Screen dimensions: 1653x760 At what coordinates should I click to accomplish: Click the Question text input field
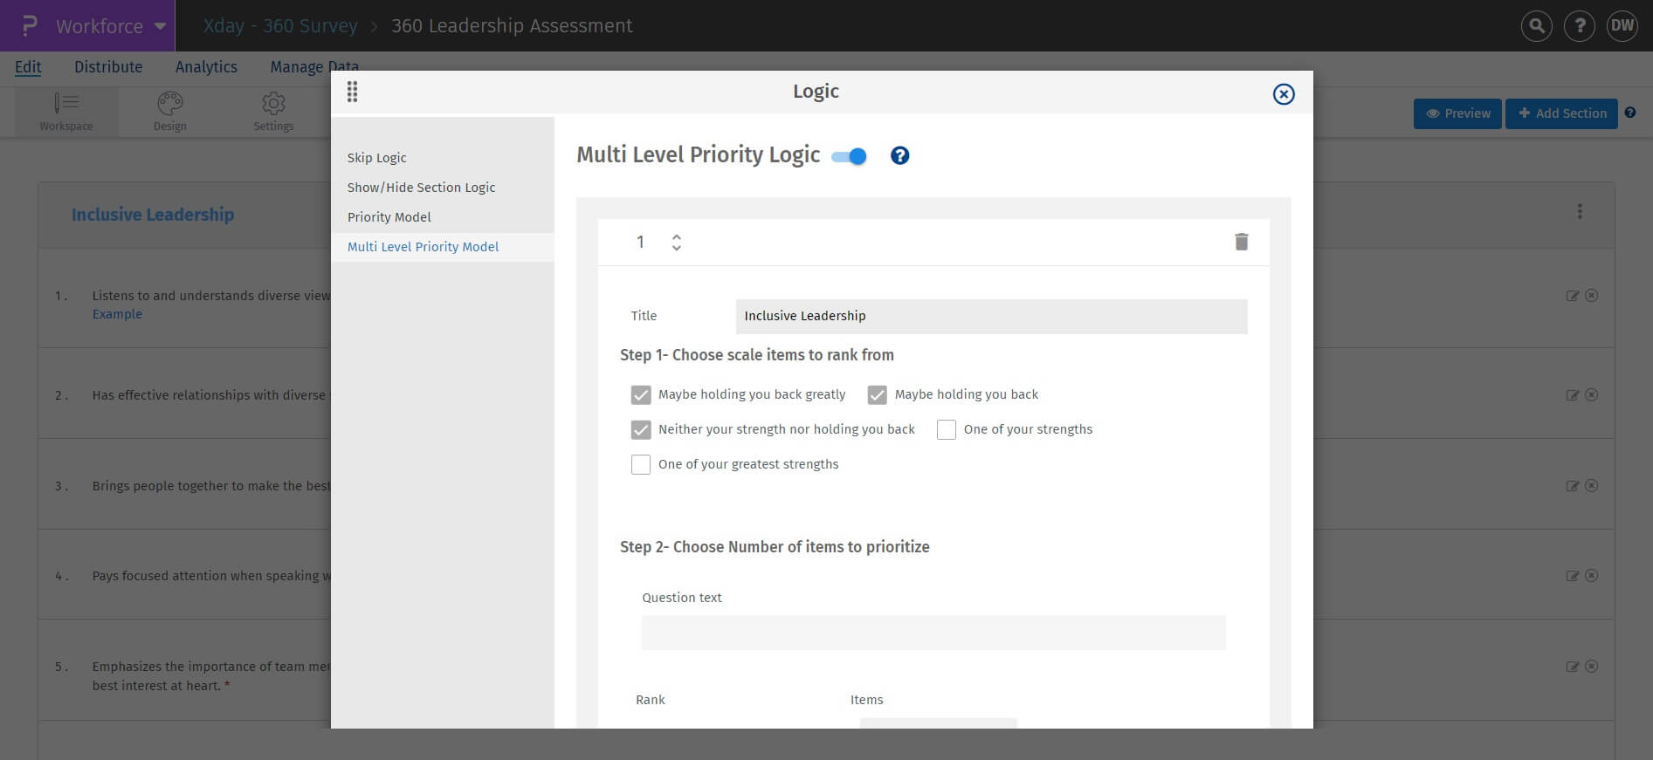(933, 633)
